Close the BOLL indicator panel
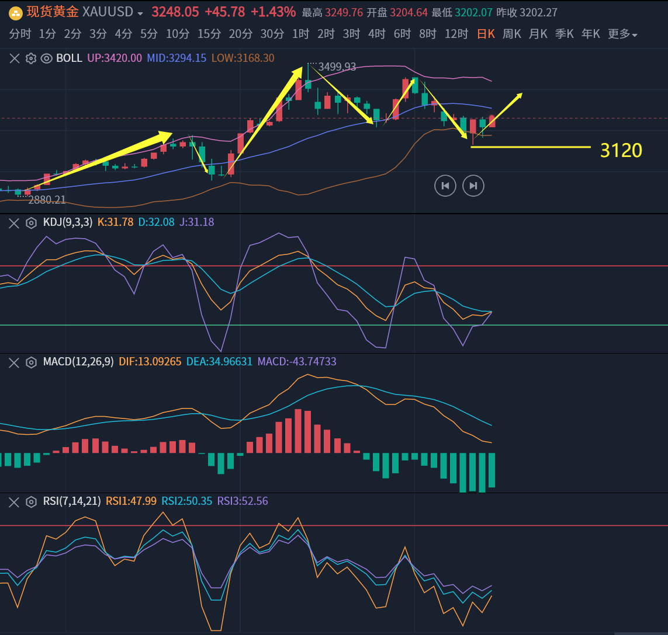The image size is (668, 635). click(15, 58)
